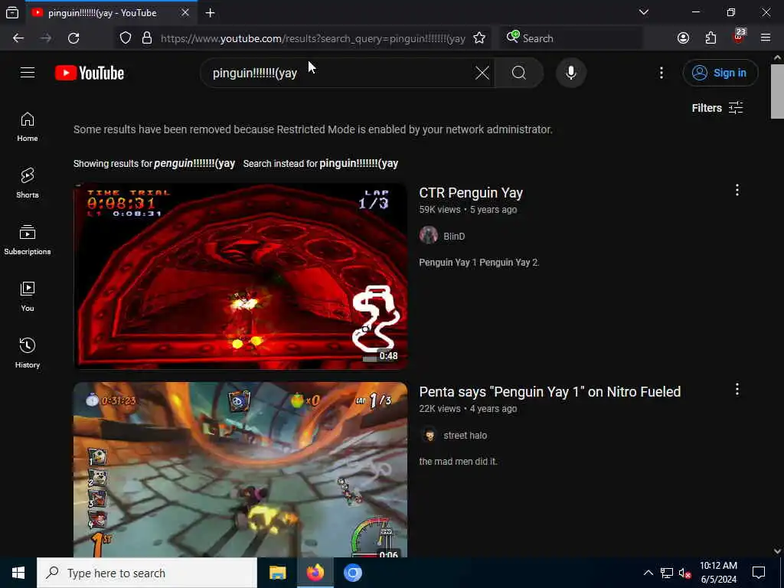Image resolution: width=784 pixels, height=588 pixels.
Task: Go to YouTube home via the logo
Action: (x=90, y=73)
